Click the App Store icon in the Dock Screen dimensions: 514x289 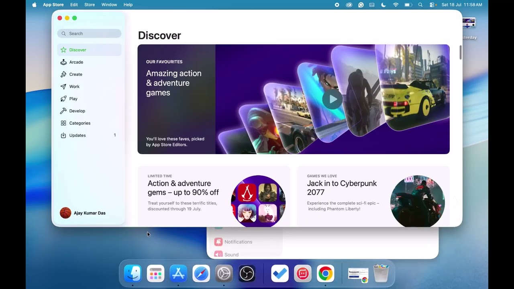[178, 274]
